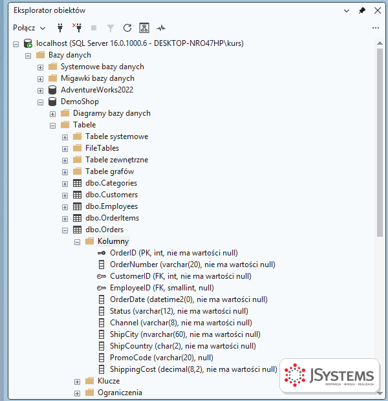Expand Systemowe bazy danych folder

pos(40,67)
